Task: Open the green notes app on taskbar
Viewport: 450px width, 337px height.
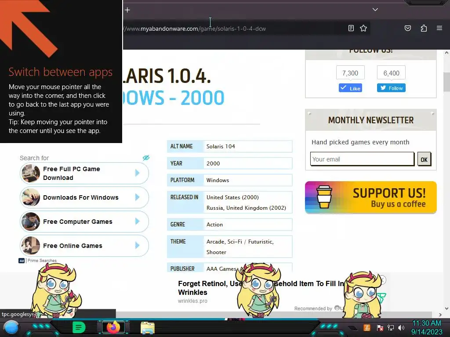Action: (79, 327)
